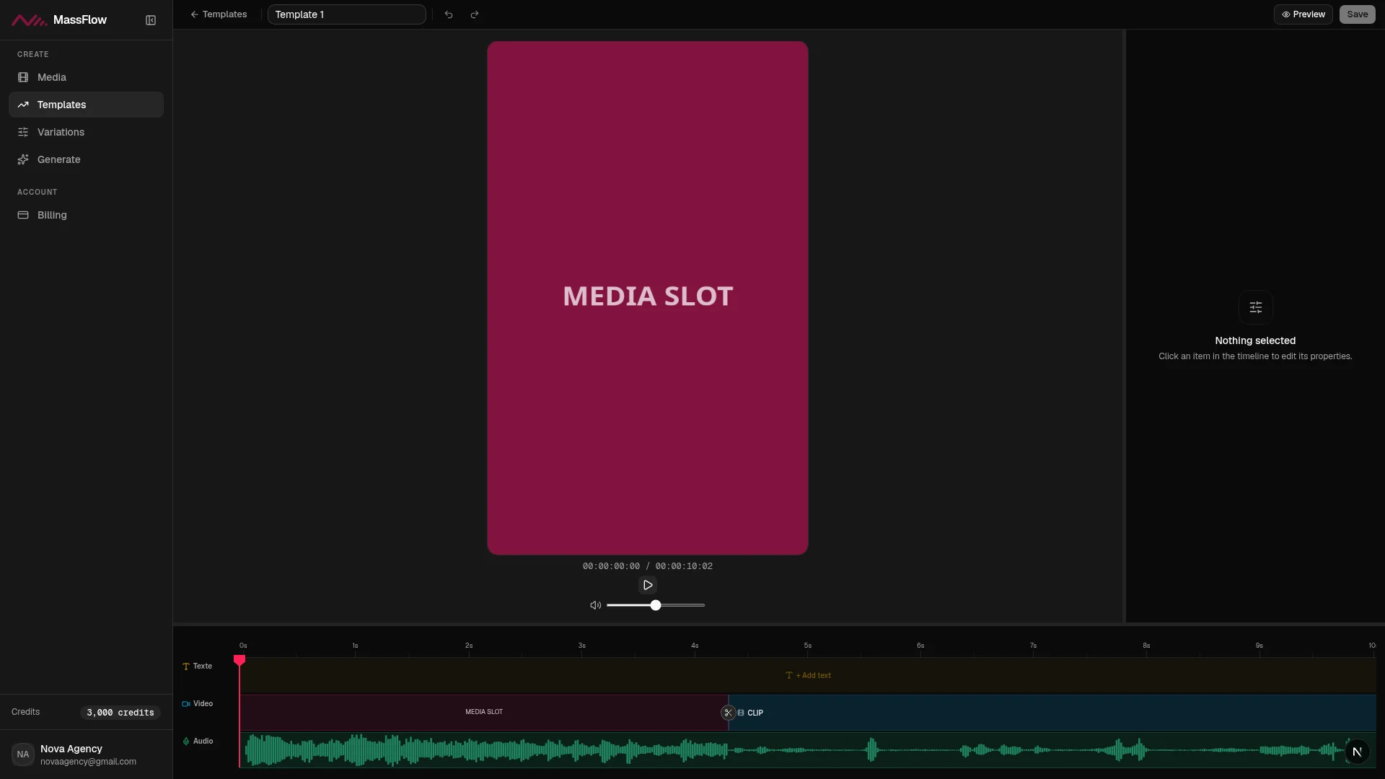Mute the preview volume icon
The image size is (1385, 779).
coord(595,605)
